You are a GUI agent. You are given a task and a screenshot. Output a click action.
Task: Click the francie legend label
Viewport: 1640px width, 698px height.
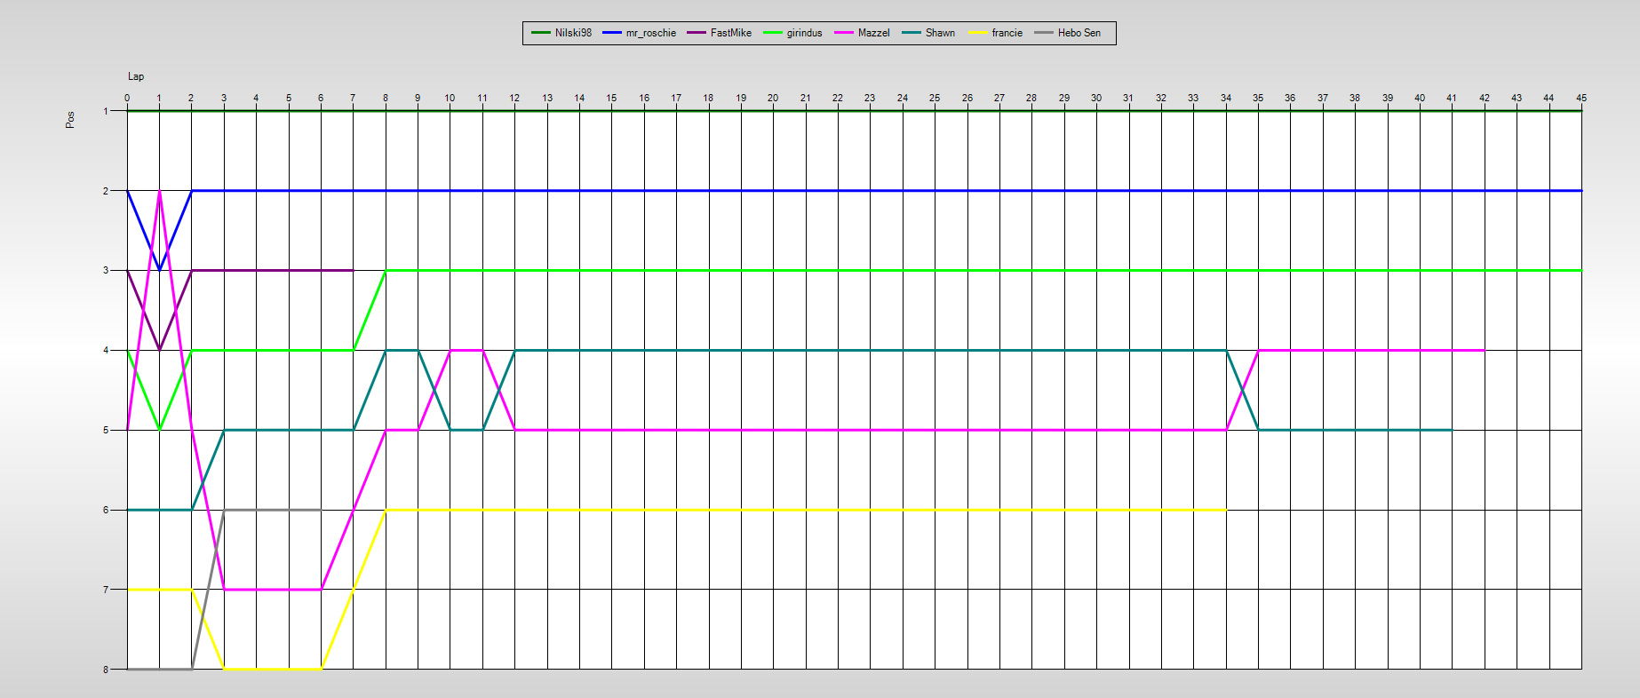(x=1007, y=33)
